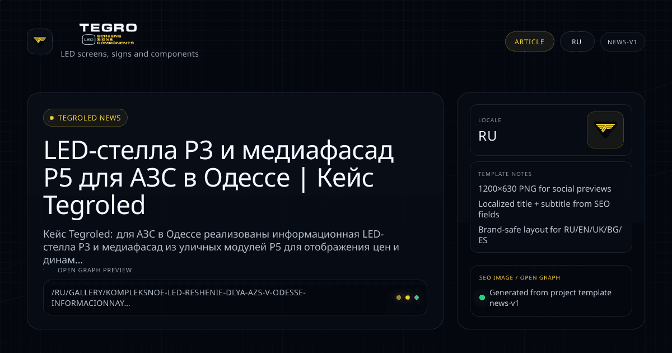672x353 pixels.
Task: Click the 1200×630 PNG for social previews note
Action: tap(545, 189)
